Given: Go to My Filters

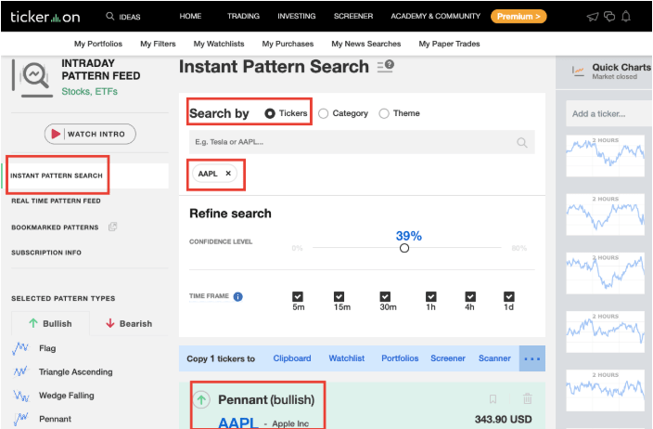Looking at the screenshot, I should [x=158, y=44].
